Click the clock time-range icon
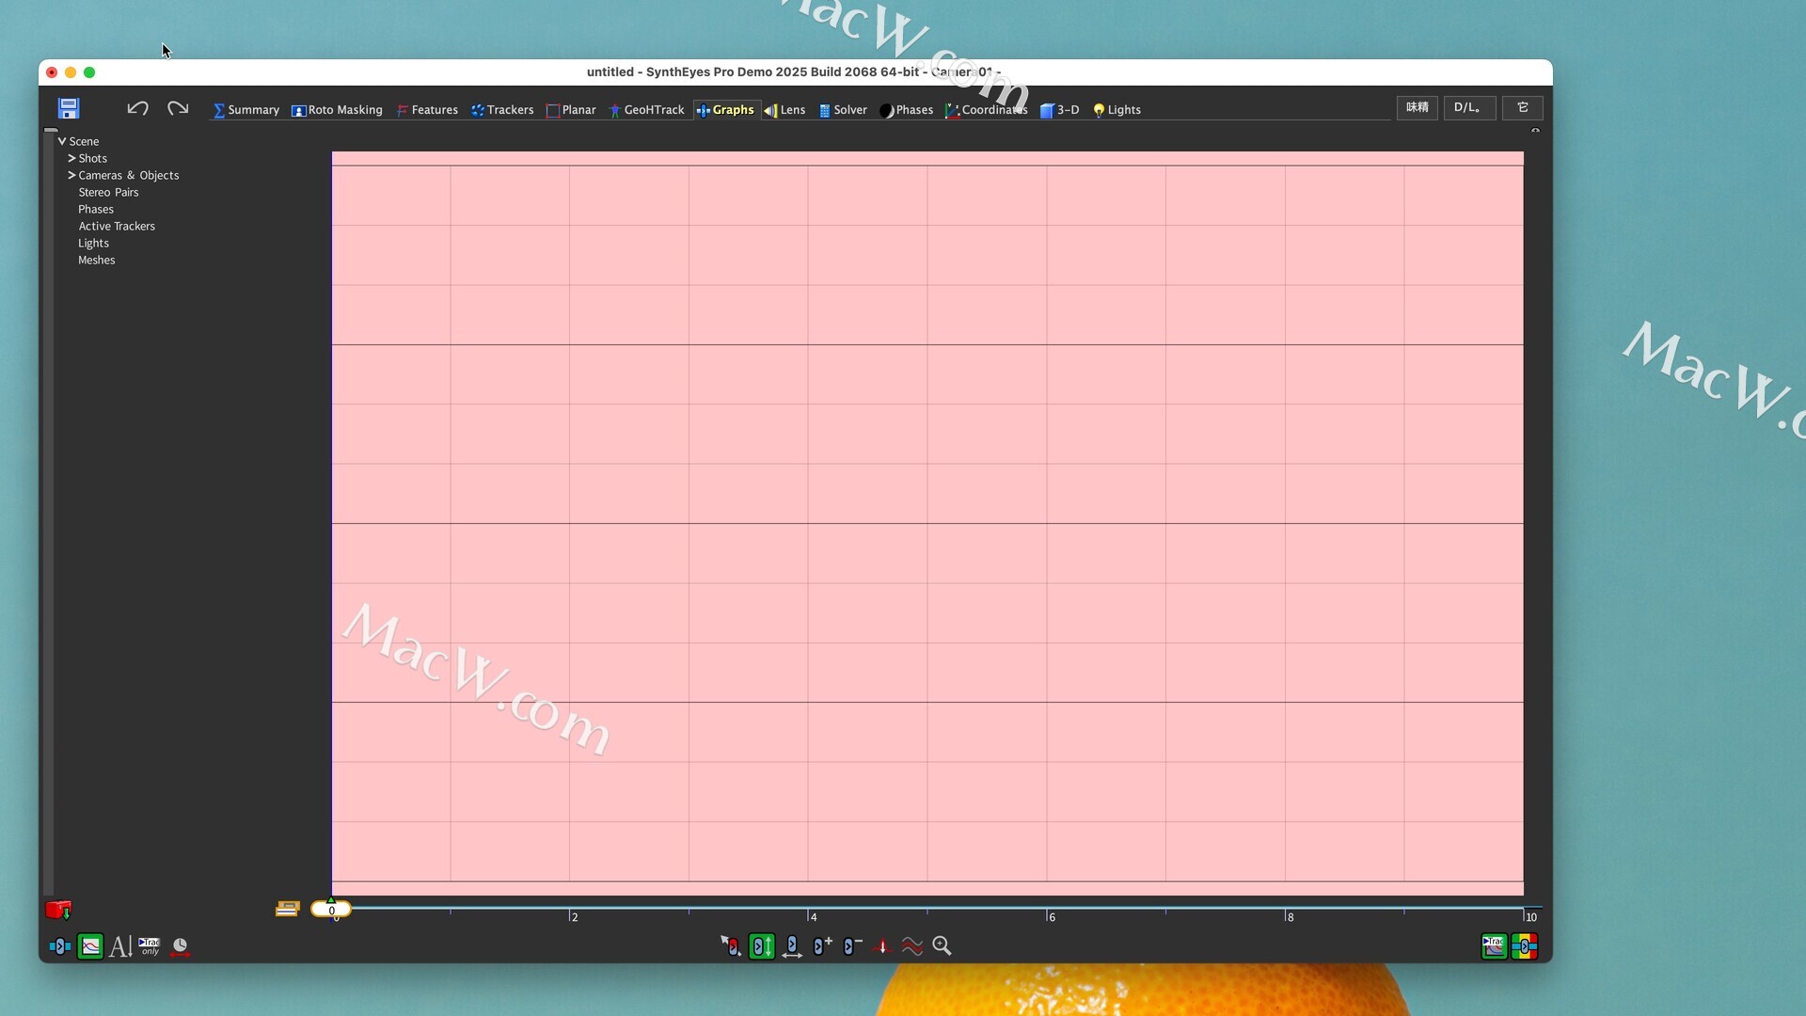 coord(180,946)
